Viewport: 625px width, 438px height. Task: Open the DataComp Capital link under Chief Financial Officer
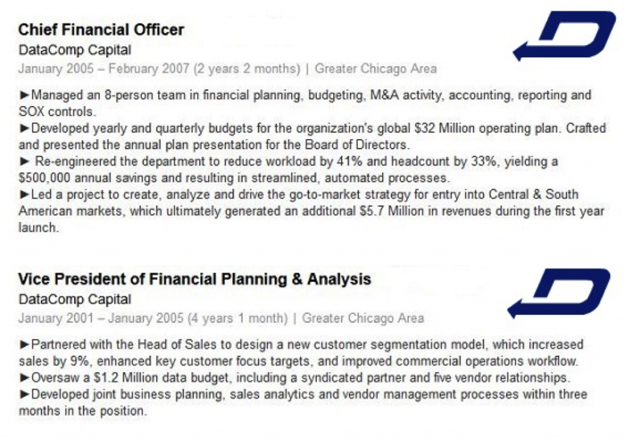74,50
